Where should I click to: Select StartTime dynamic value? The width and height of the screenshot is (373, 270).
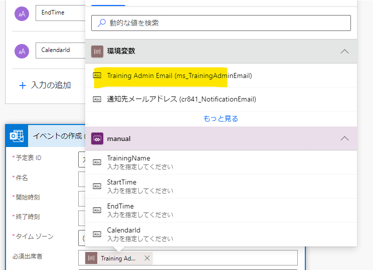221,186
